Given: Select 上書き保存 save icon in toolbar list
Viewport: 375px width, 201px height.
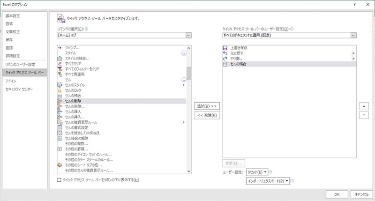Looking at the screenshot, I should coord(225,48).
